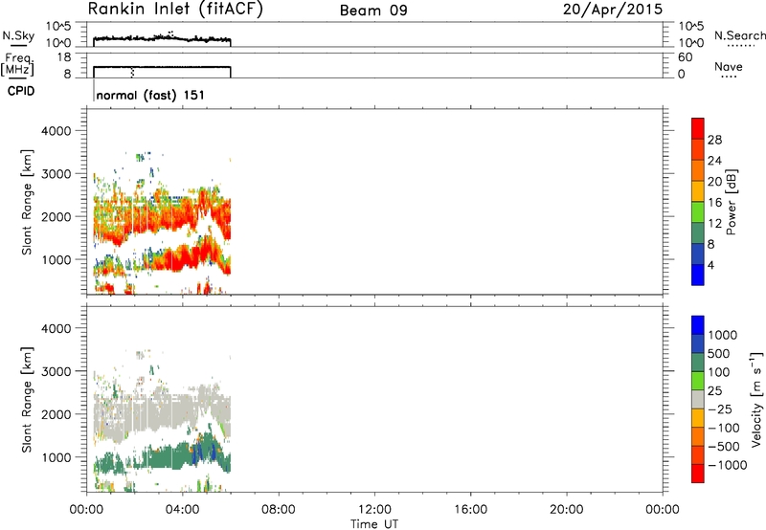Click the frequency trace line in second panel
This screenshot has width=766, height=530.
(161, 66)
